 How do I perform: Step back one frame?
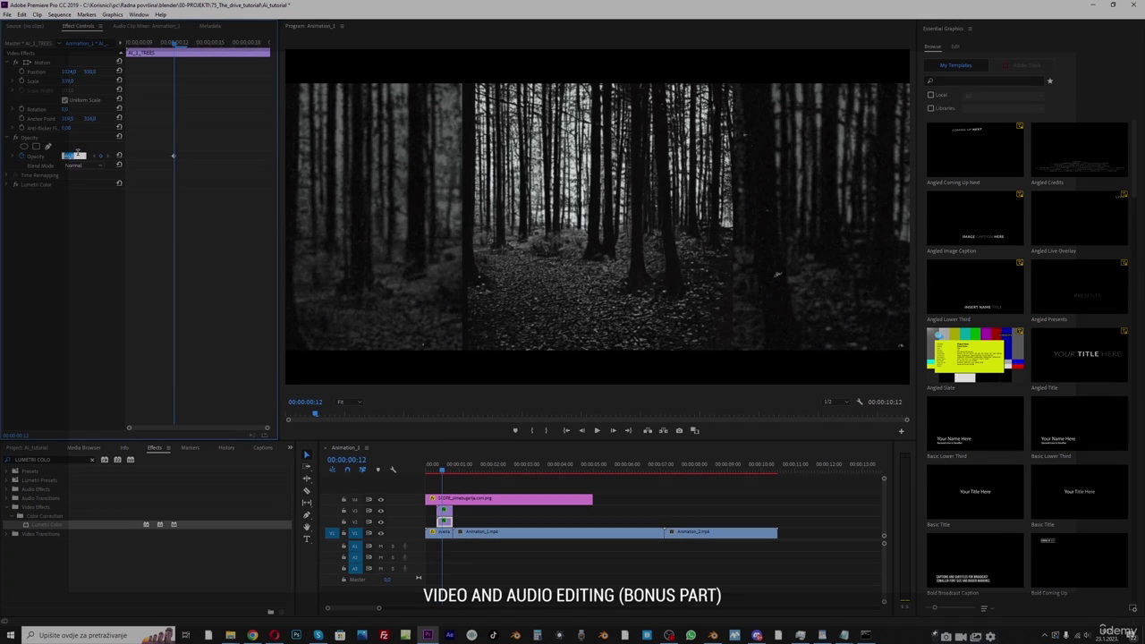(581, 430)
